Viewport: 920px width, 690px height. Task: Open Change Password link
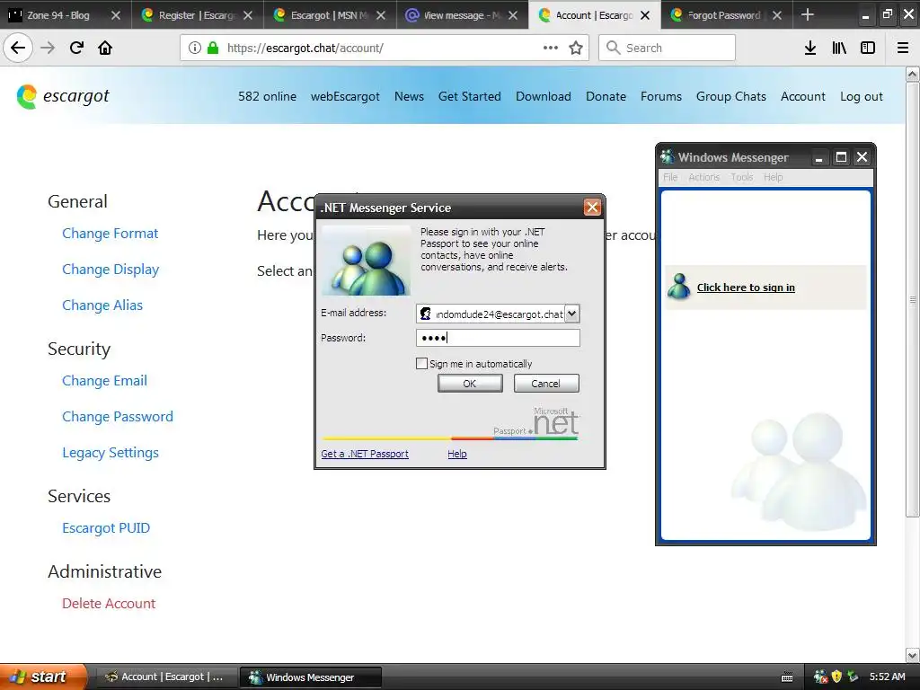pos(118,417)
